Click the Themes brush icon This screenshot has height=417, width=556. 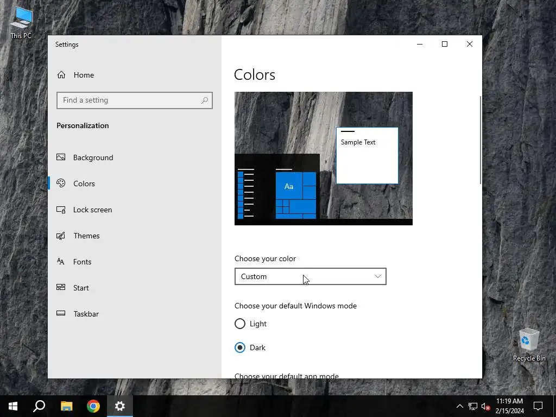[61, 236]
